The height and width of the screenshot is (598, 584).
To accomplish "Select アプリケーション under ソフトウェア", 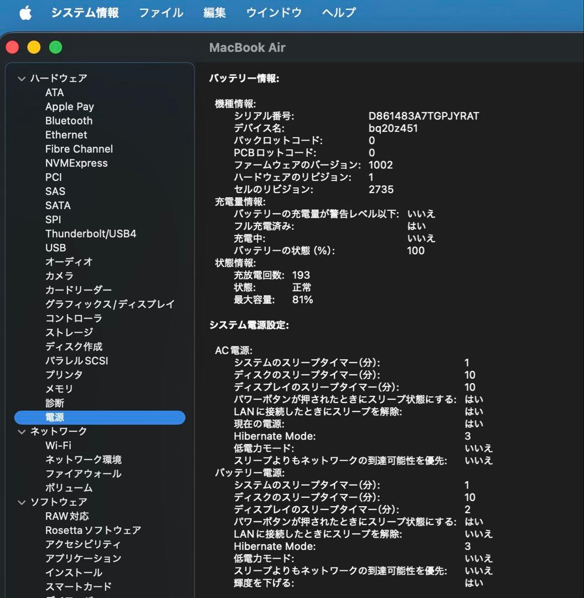I will (83, 558).
